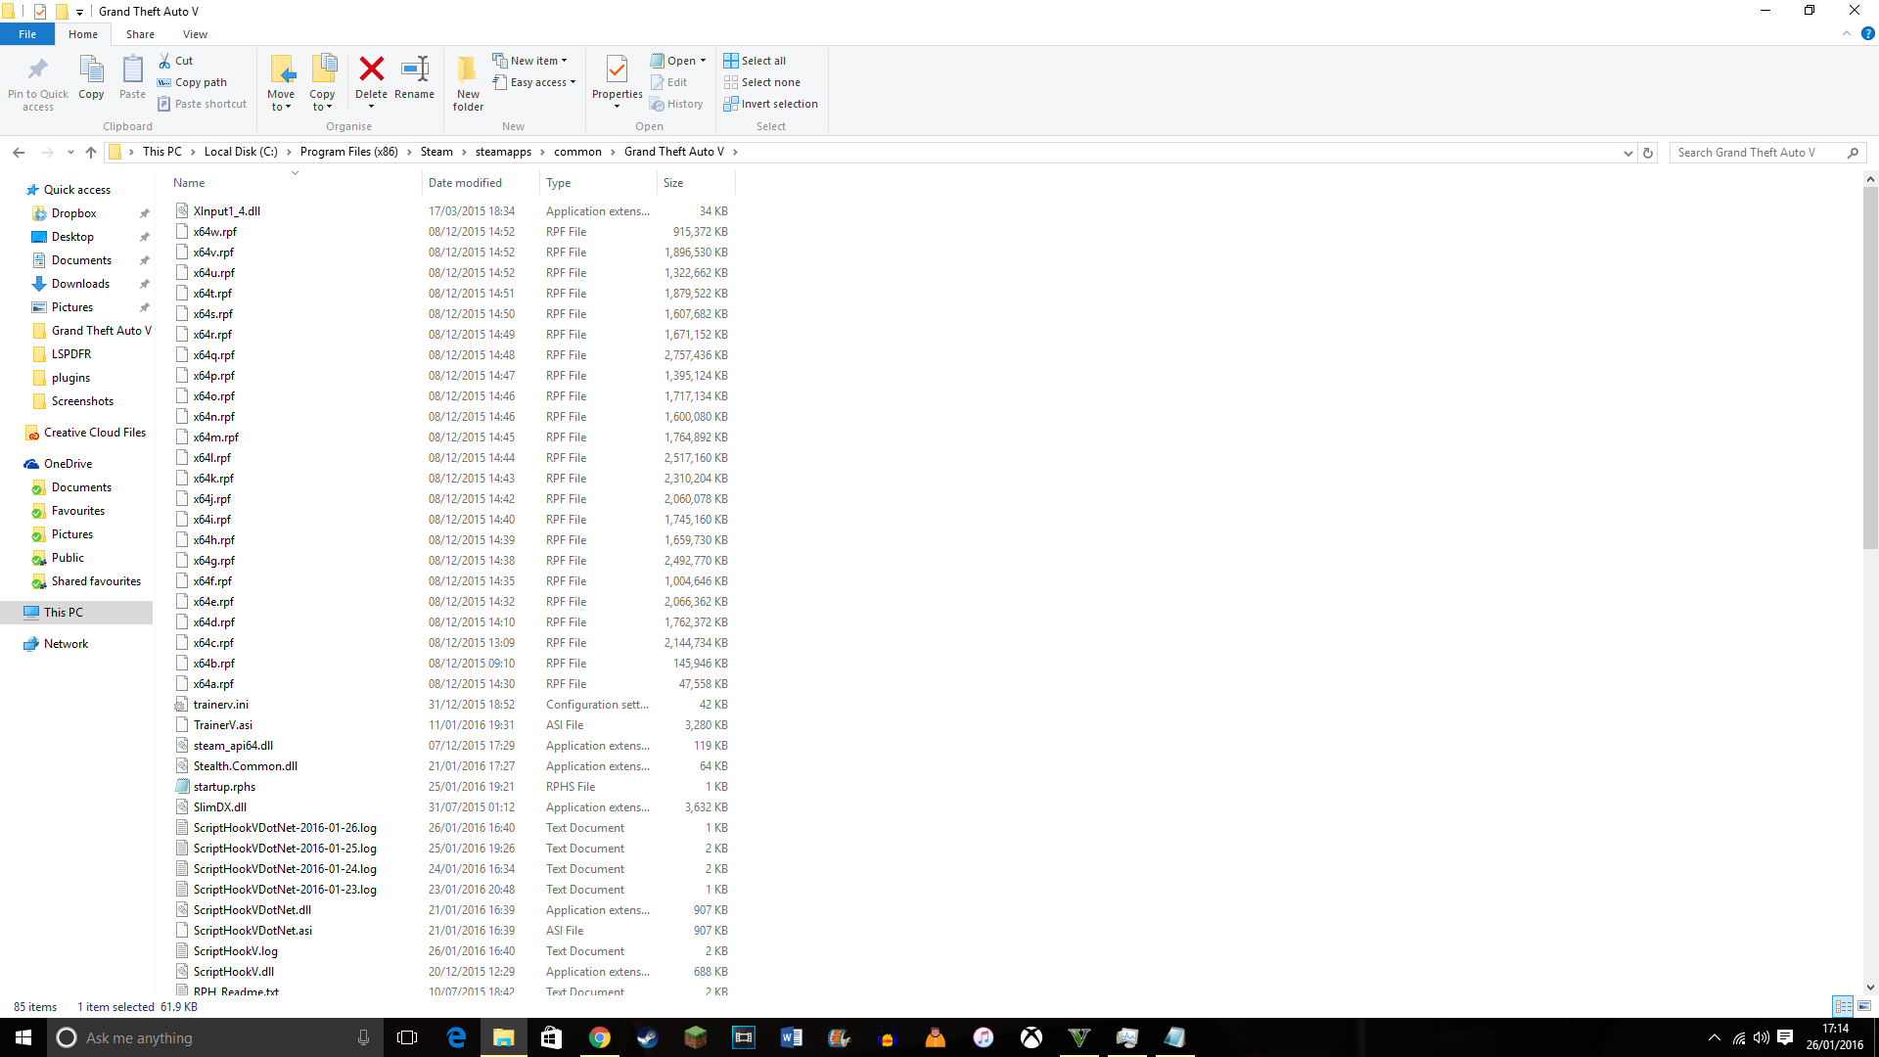Screen dimensions: 1879x1057
Task: Open Steam from the taskbar
Action: [647, 1037]
